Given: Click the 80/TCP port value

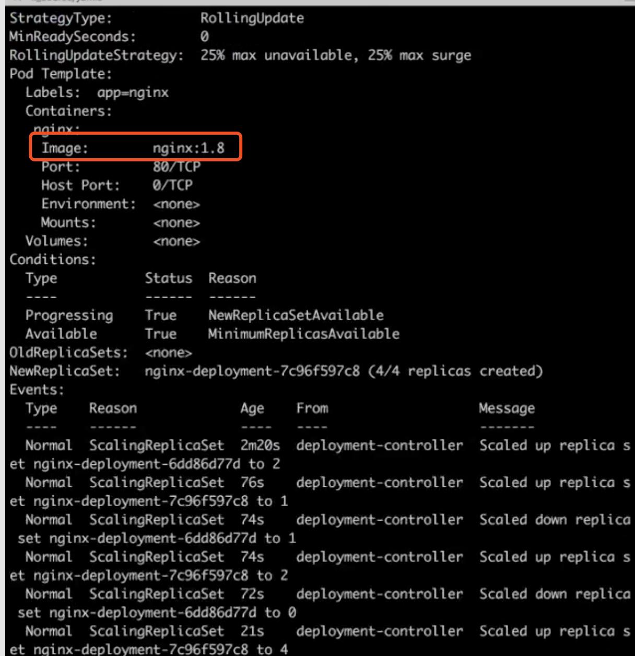Looking at the screenshot, I should click(x=177, y=167).
